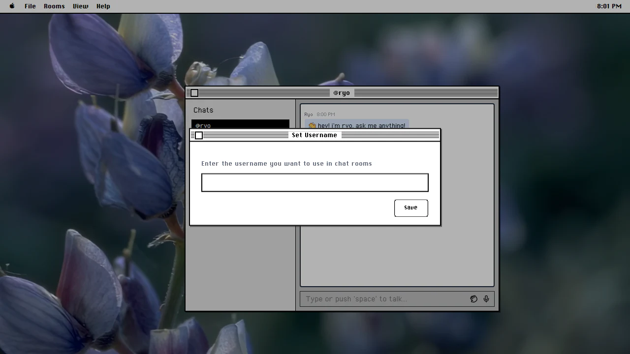Open the Rooms menu

click(x=54, y=6)
